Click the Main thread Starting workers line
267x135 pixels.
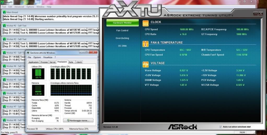(28, 19)
